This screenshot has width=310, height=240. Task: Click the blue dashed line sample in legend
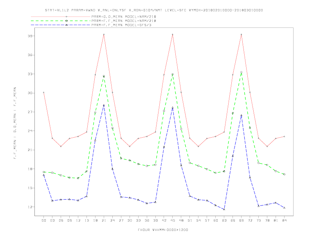(61, 25)
